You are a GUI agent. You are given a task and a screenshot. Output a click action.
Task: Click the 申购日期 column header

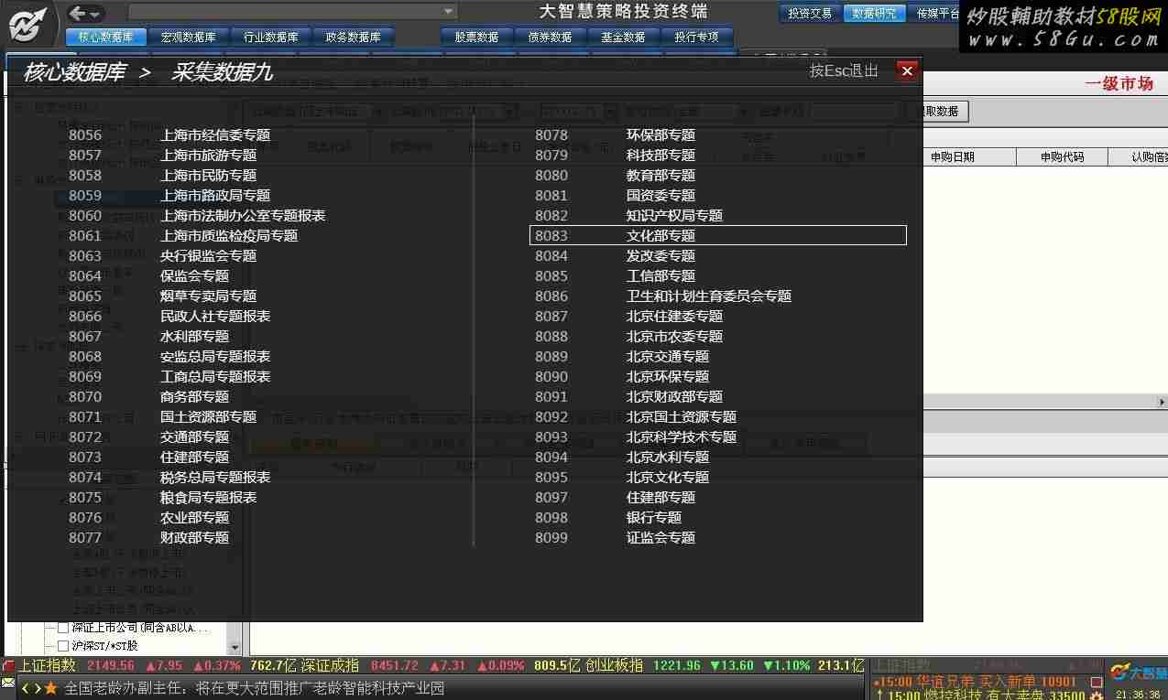point(952,156)
